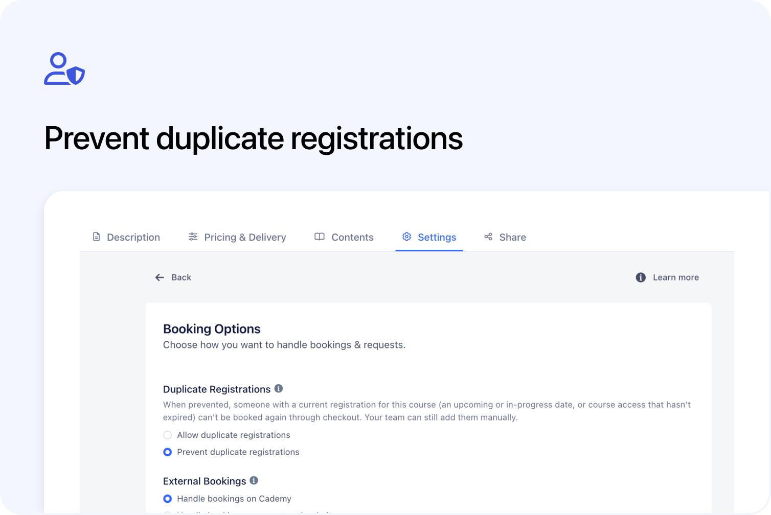The width and height of the screenshot is (771, 515).
Task: Click the Pricing & Delivery sliders icon
Action: (193, 237)
